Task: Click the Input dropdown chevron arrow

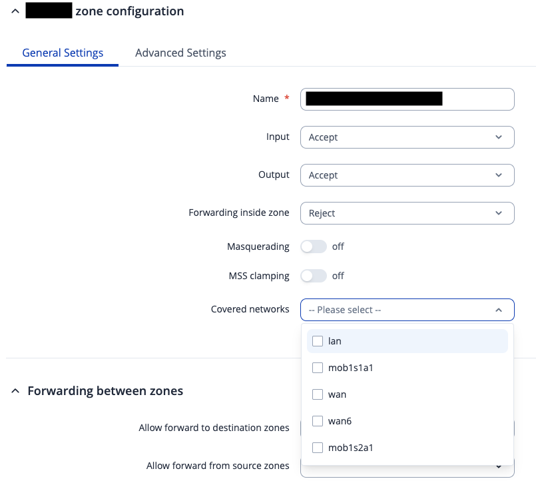Action: [x=499, y=137]
